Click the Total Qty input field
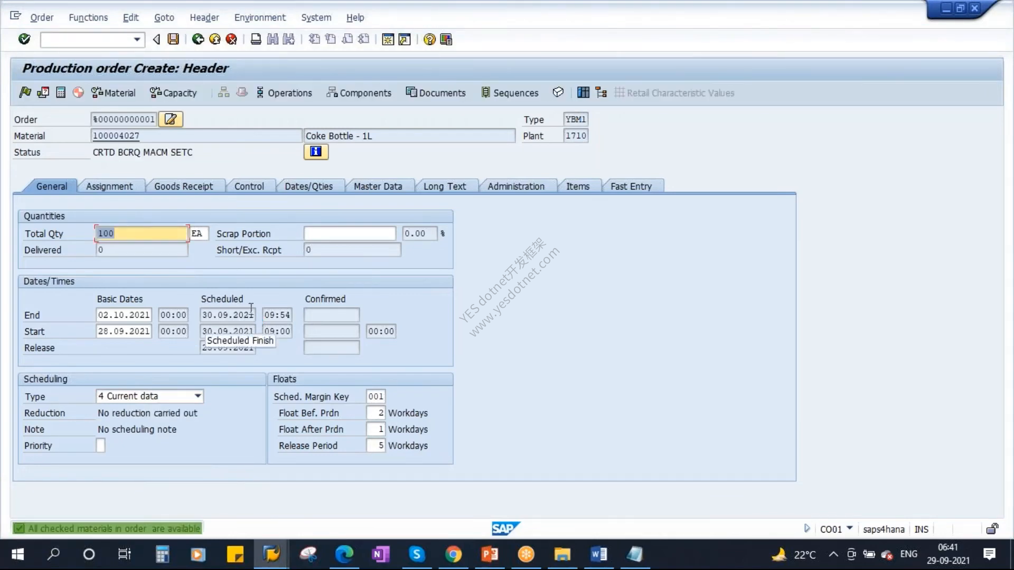Image resolution: width=1014 pixels, height=570 pixels. tap(142, 233)
